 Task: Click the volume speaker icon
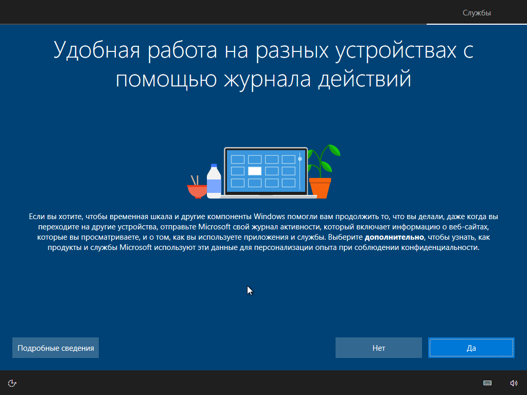click(514, 383)
